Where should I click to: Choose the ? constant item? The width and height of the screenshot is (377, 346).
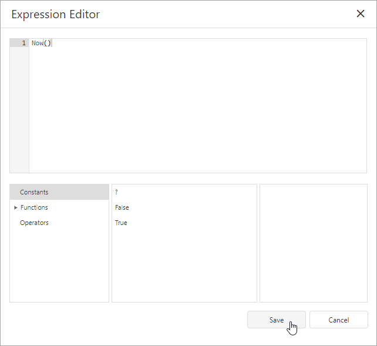coord(117,192)
